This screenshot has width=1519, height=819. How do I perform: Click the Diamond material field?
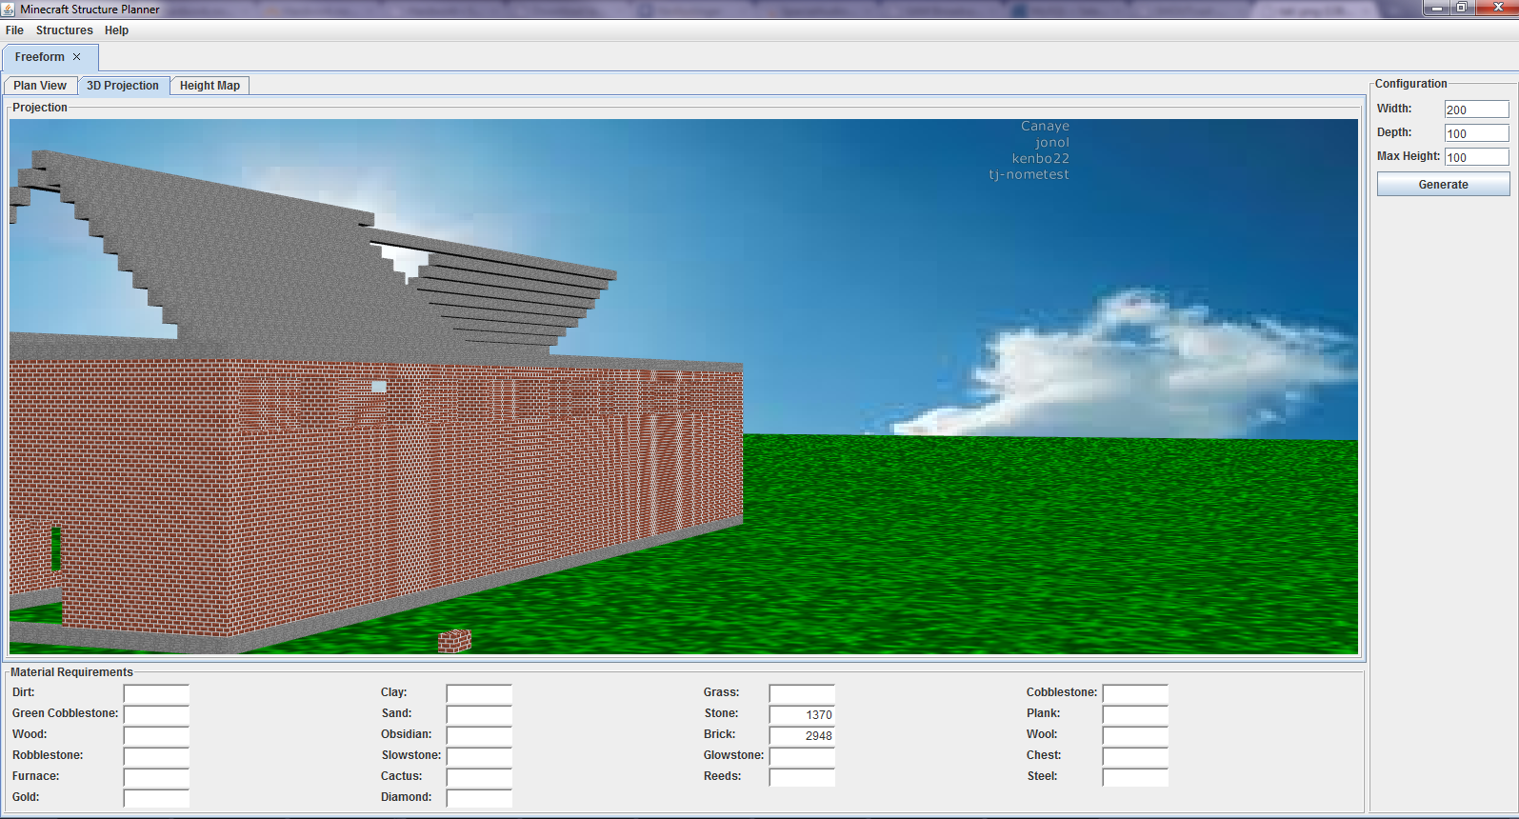[479, 798]
